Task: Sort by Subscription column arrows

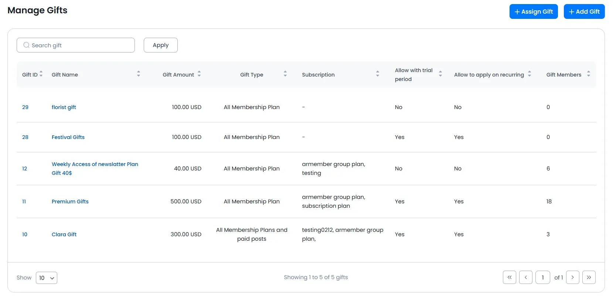Action: (x=378, y=74)
